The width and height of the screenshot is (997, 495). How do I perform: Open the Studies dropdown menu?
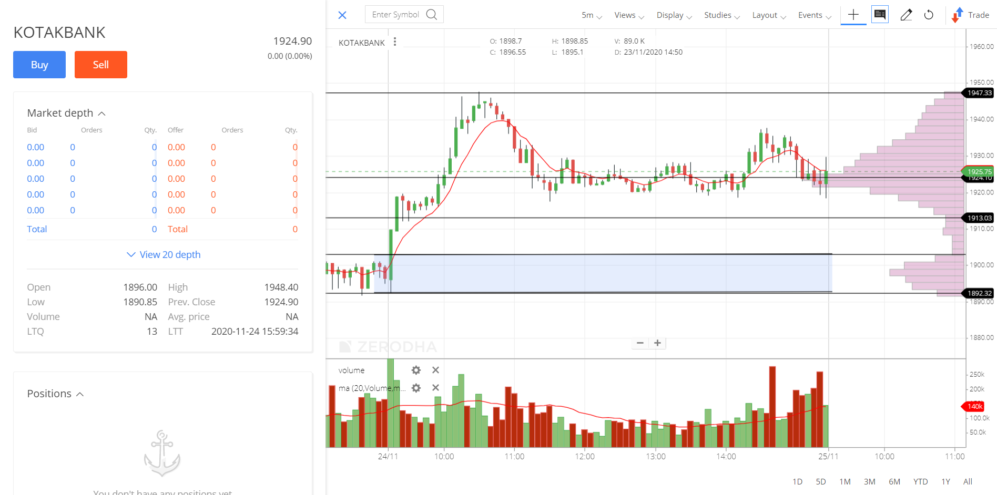coord(722,15)
